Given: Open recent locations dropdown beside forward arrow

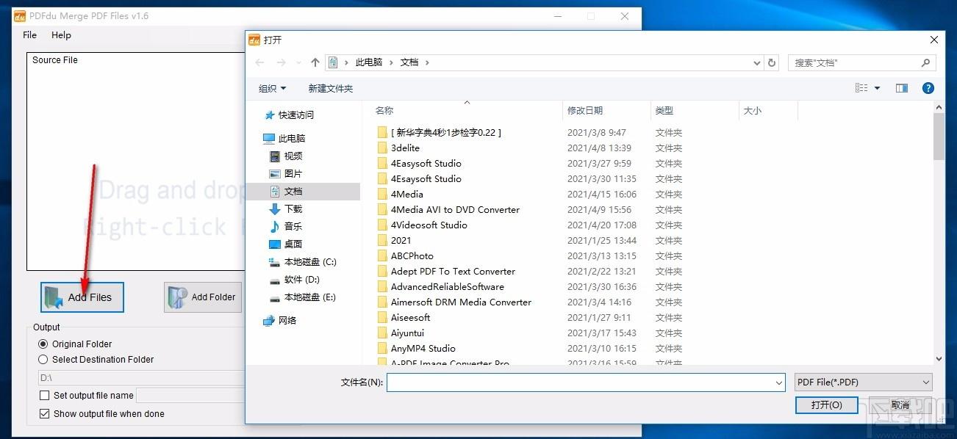Looking at the screenshot, I should pos(298,63).
